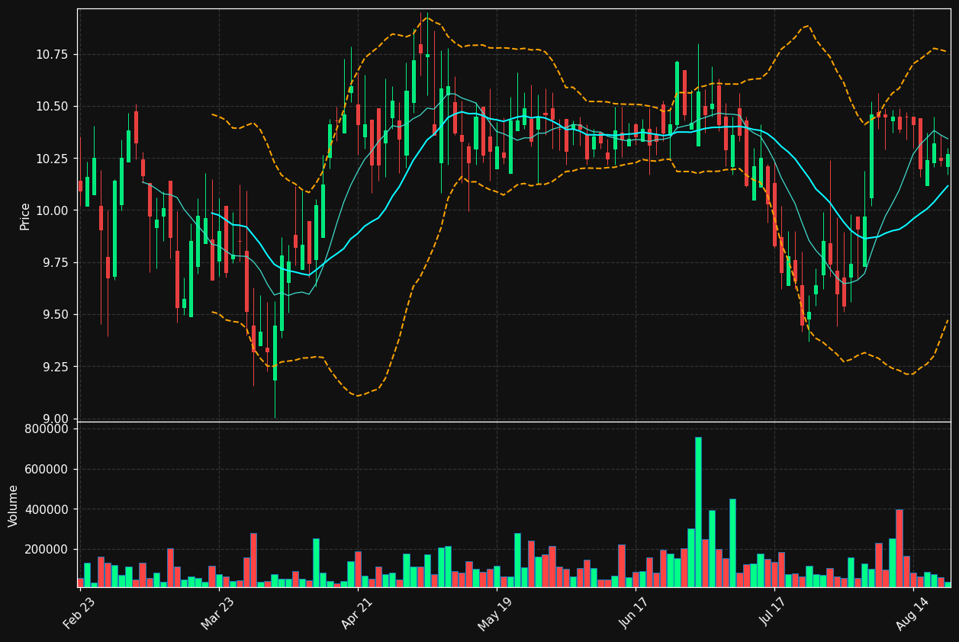959x642 pixels.
Task: Click the 400000 volume axis label
Action: click(47, 509)
